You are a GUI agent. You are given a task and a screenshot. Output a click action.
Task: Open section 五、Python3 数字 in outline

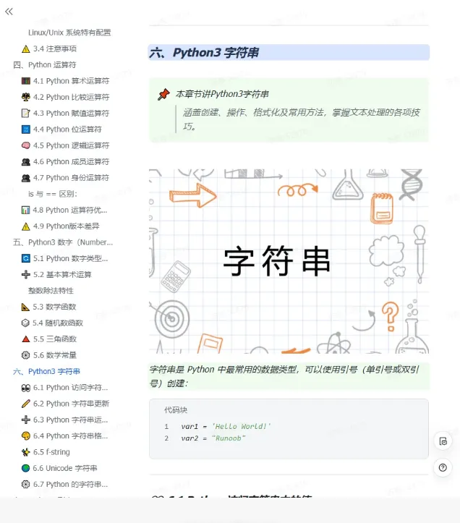click(x=63, y=242)
